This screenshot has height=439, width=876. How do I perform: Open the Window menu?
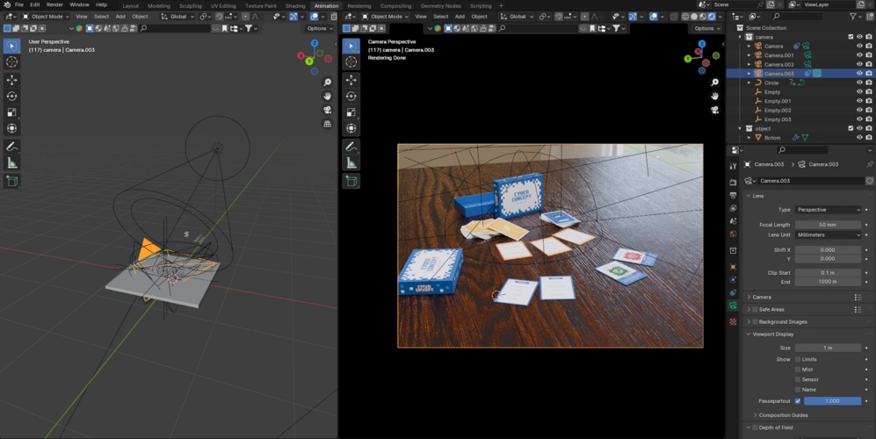click(79, 4)
